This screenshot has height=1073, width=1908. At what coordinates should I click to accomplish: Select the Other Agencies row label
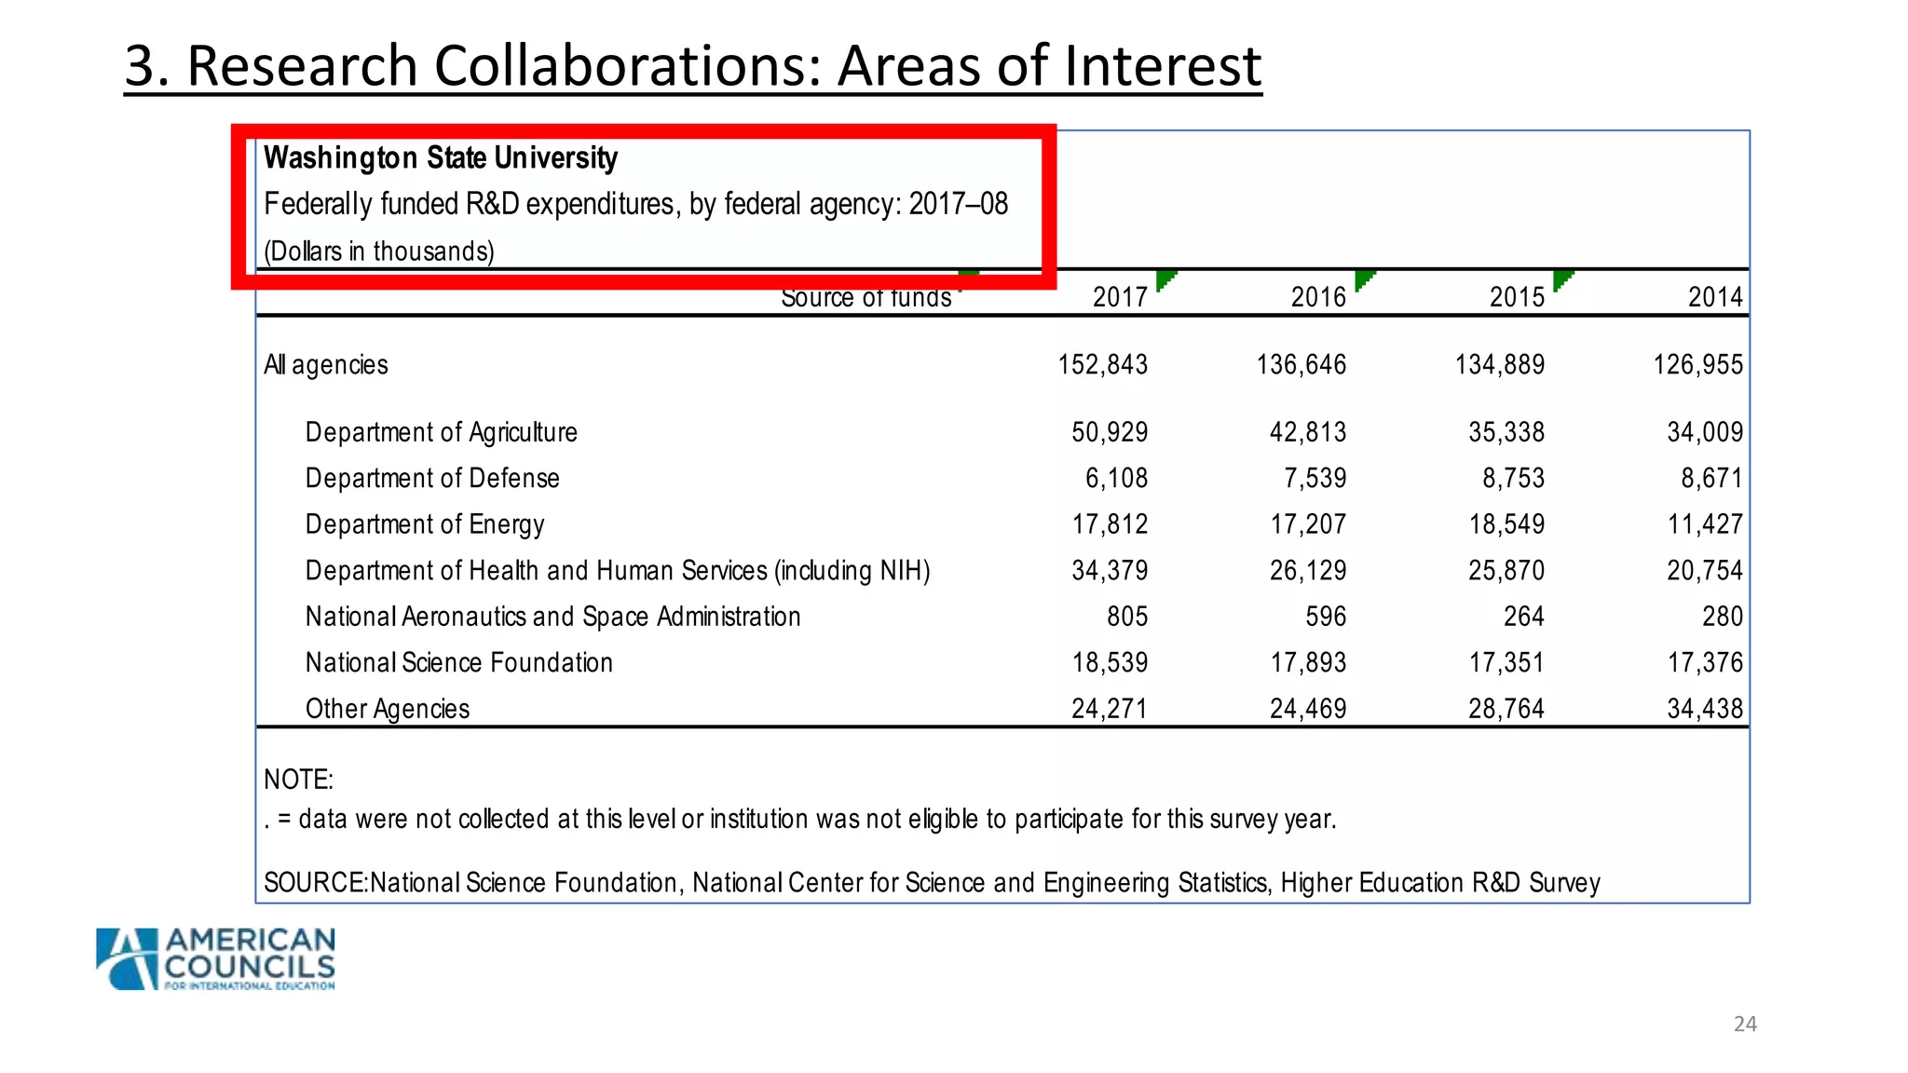click(388, 709)
